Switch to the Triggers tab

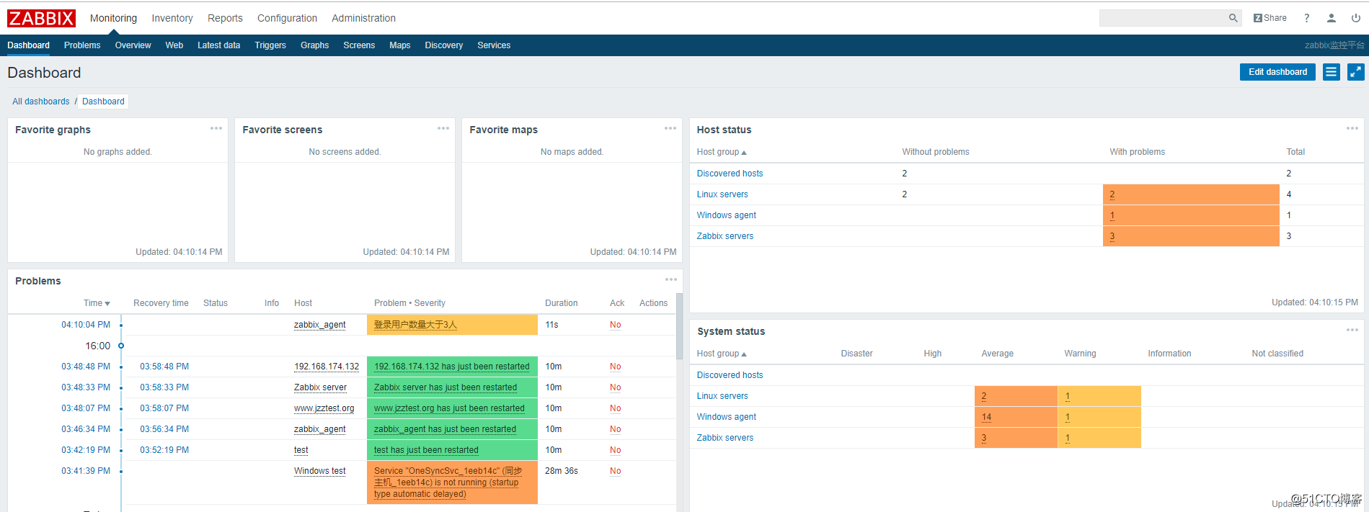pos(270,45)
